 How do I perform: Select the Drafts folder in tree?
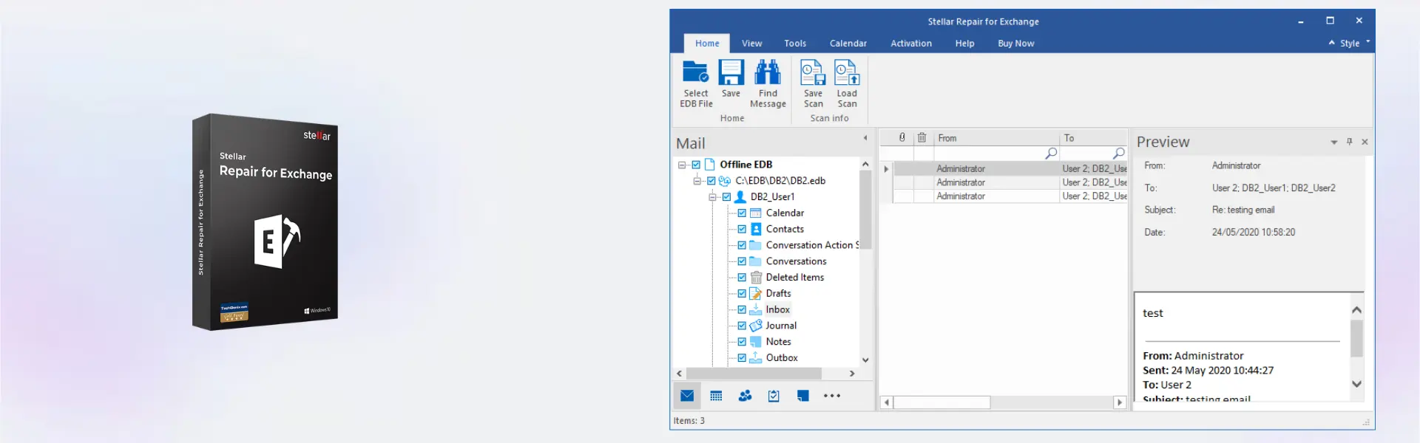pos(778,293)
